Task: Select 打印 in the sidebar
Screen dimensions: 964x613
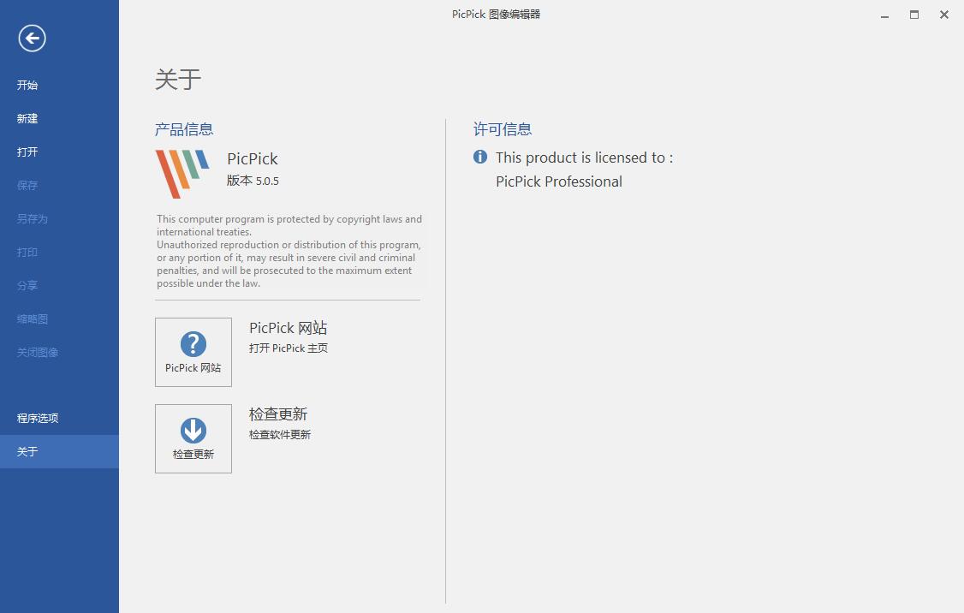Action: (x=59, y=252)
